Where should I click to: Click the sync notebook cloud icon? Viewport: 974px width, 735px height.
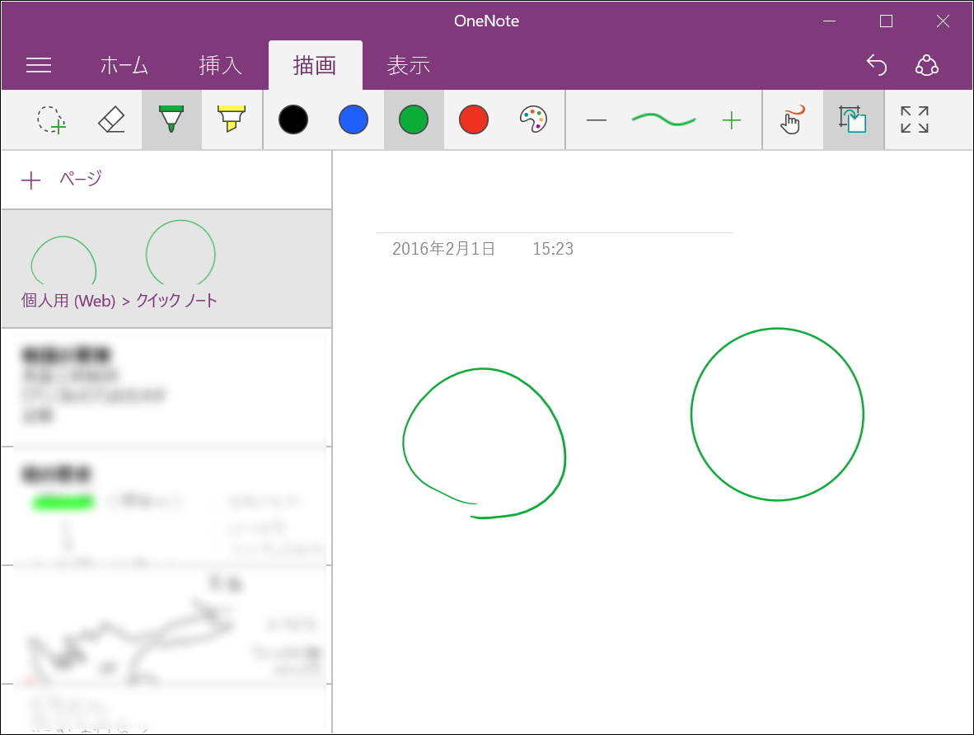[926, 64]
